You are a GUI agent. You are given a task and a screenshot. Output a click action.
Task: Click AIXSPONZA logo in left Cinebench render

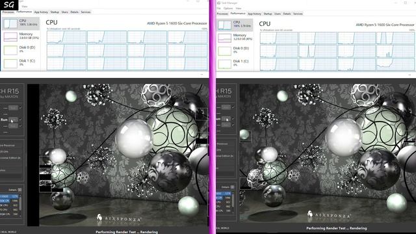click(119, 218)
